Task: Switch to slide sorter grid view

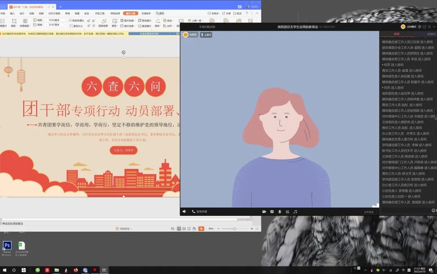Action: pyautogui.click(x=184, y=229)
